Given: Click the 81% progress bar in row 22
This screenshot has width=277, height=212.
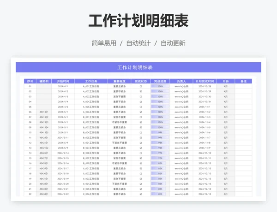Looking at the screenshot, I should pyautogui.click(x=158, y=194).
